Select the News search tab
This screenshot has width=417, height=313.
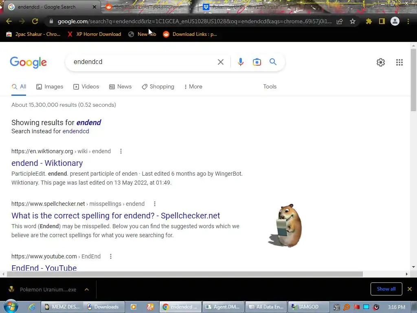pos(120,87)
